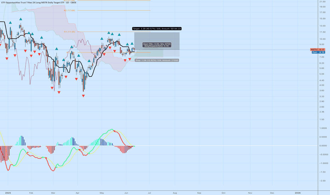Click the 2.36 price scale value

pos(322,112)
